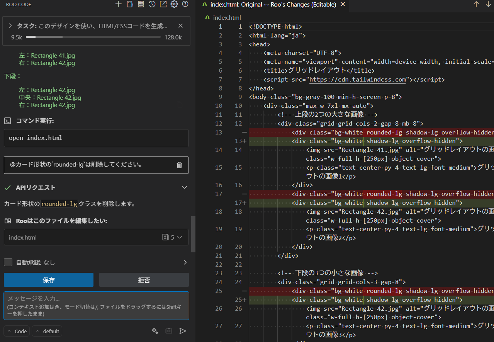This screenshot has height=342, width=494.
Task: Send message using the paper plane icon
Action: tap(183, 331)
